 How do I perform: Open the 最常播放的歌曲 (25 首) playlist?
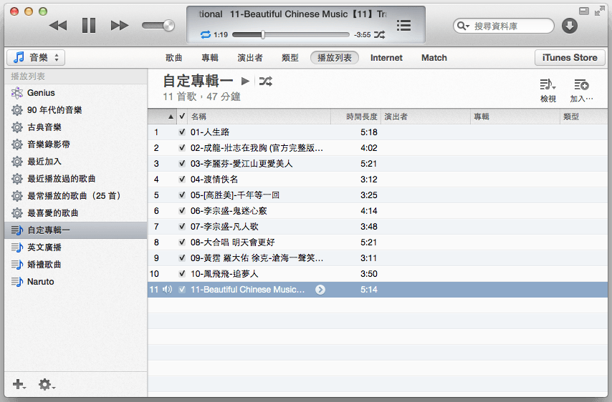pyautogui.click(x=76, y=195)
